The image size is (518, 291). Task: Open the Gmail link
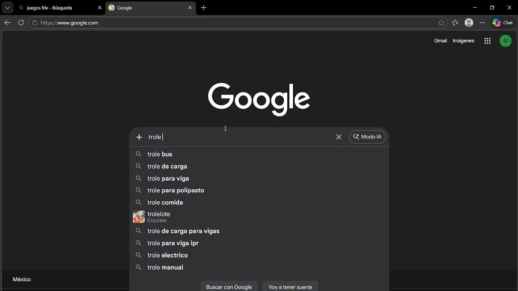coord(440,41)
